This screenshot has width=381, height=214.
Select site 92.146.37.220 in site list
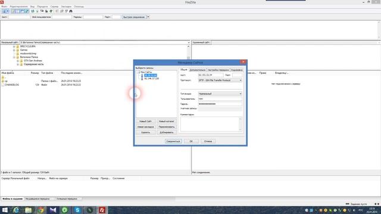(151, 78)
